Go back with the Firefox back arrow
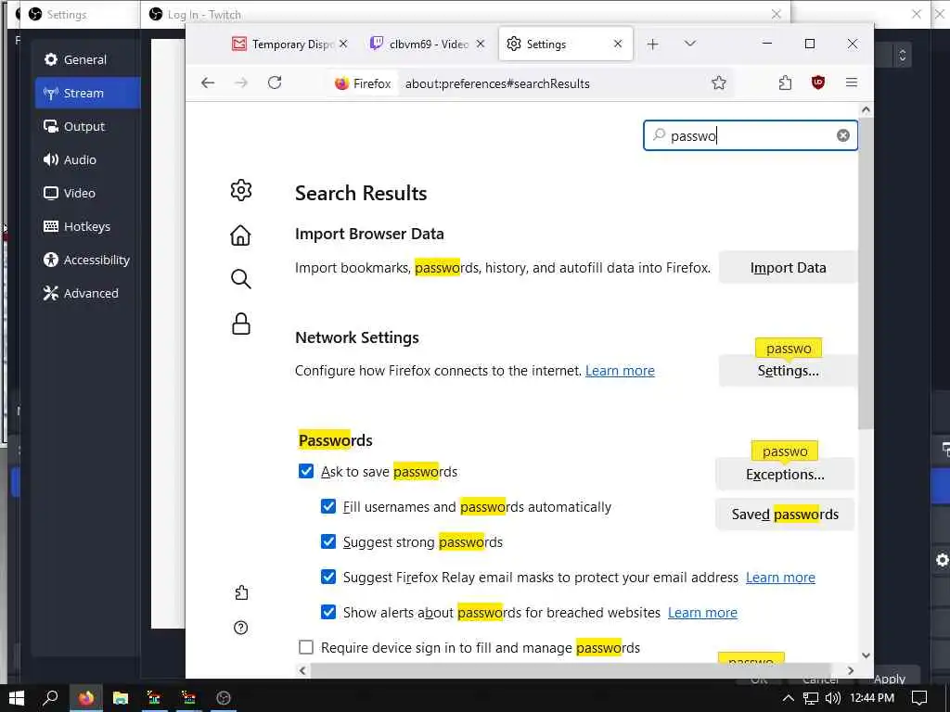This screenshot has height=712, width=950. click(x=208, y=83)
